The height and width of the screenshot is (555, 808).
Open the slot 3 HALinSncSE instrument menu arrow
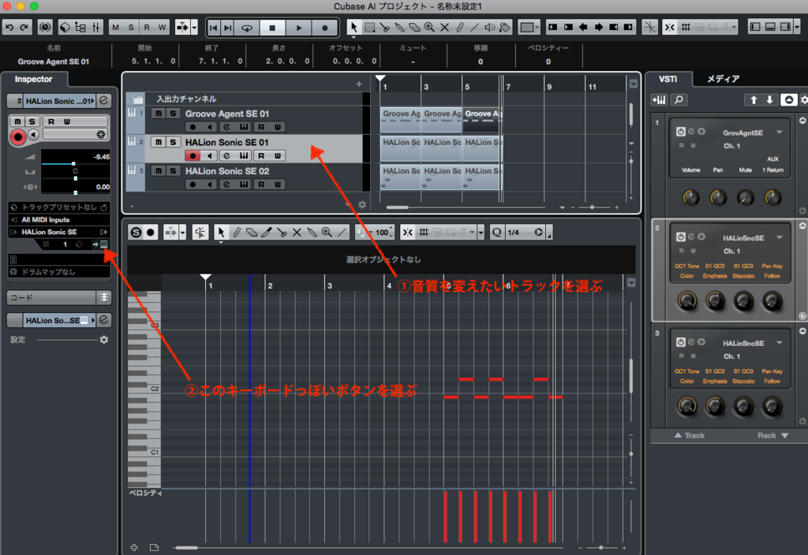click(x=779, y=342)
